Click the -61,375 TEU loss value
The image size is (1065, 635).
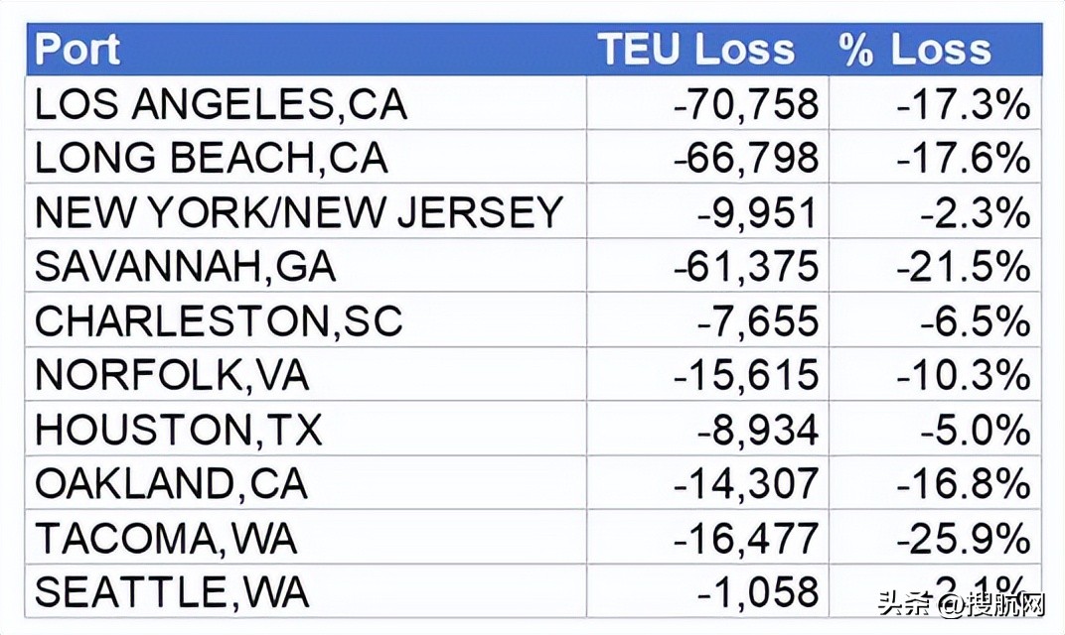[x=746, y=267]
